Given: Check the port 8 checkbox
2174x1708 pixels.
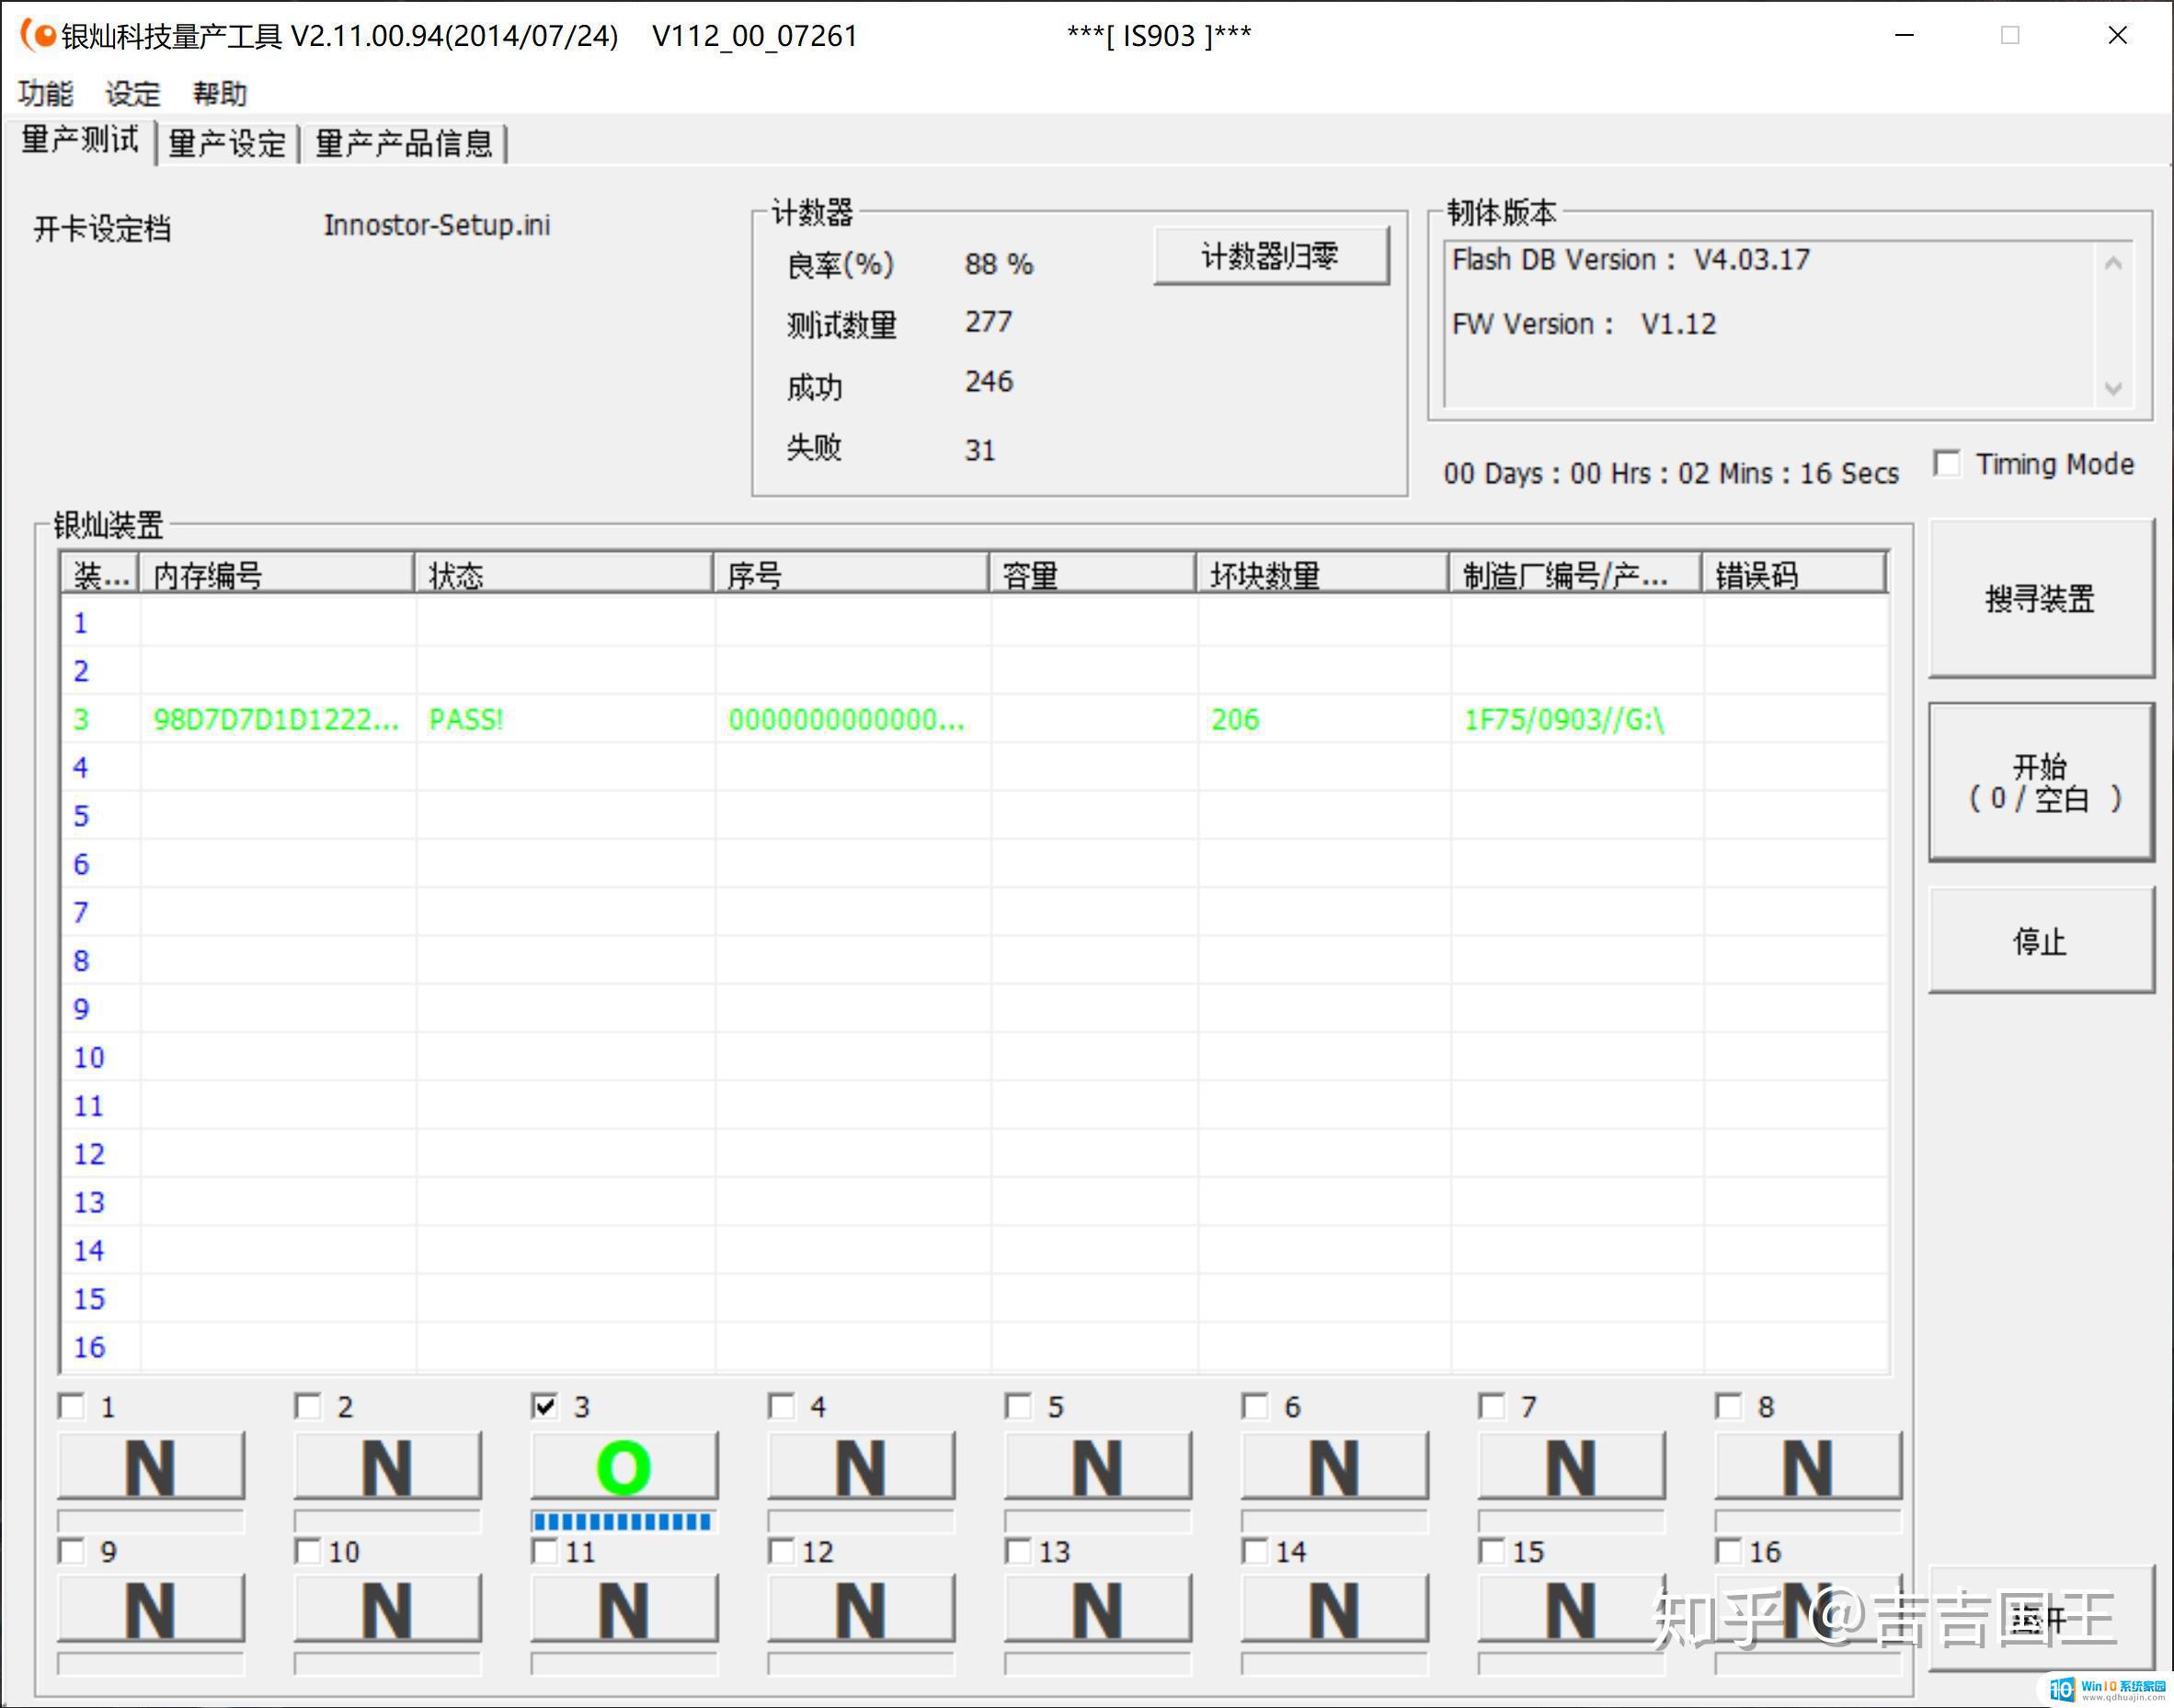Looking at the screenshot, I should pos(1730,1407).
